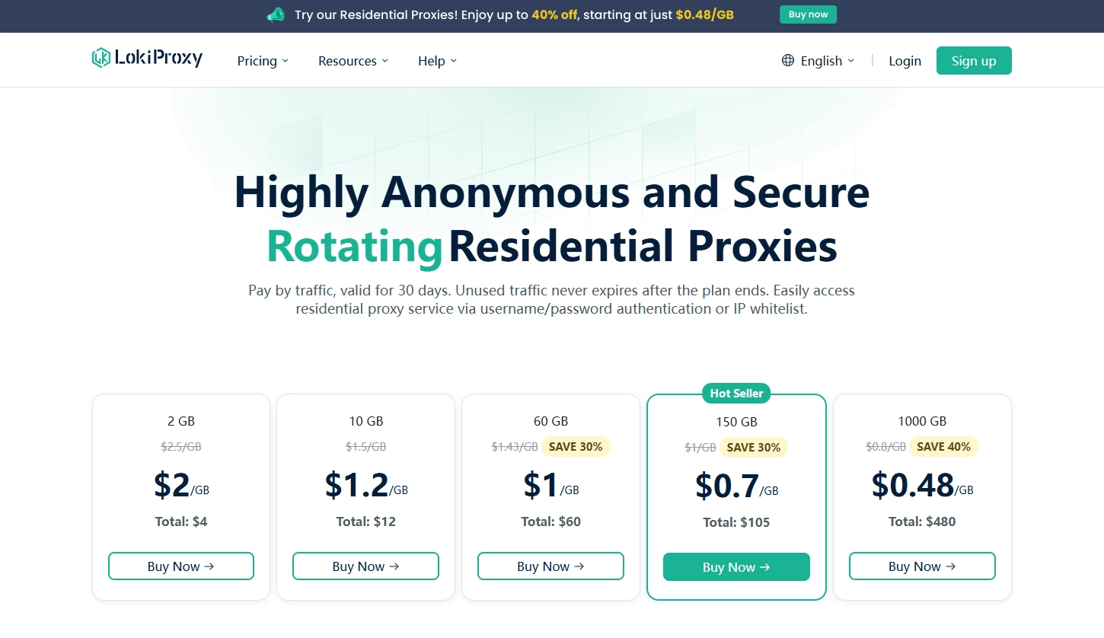Click the megaphone announcement icon
The width and height of the screenshot is (1104, 638).
click(276, 15)
